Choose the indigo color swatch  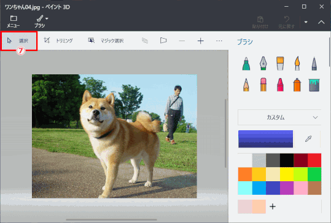pyautogui.click(x=273, y=188)
